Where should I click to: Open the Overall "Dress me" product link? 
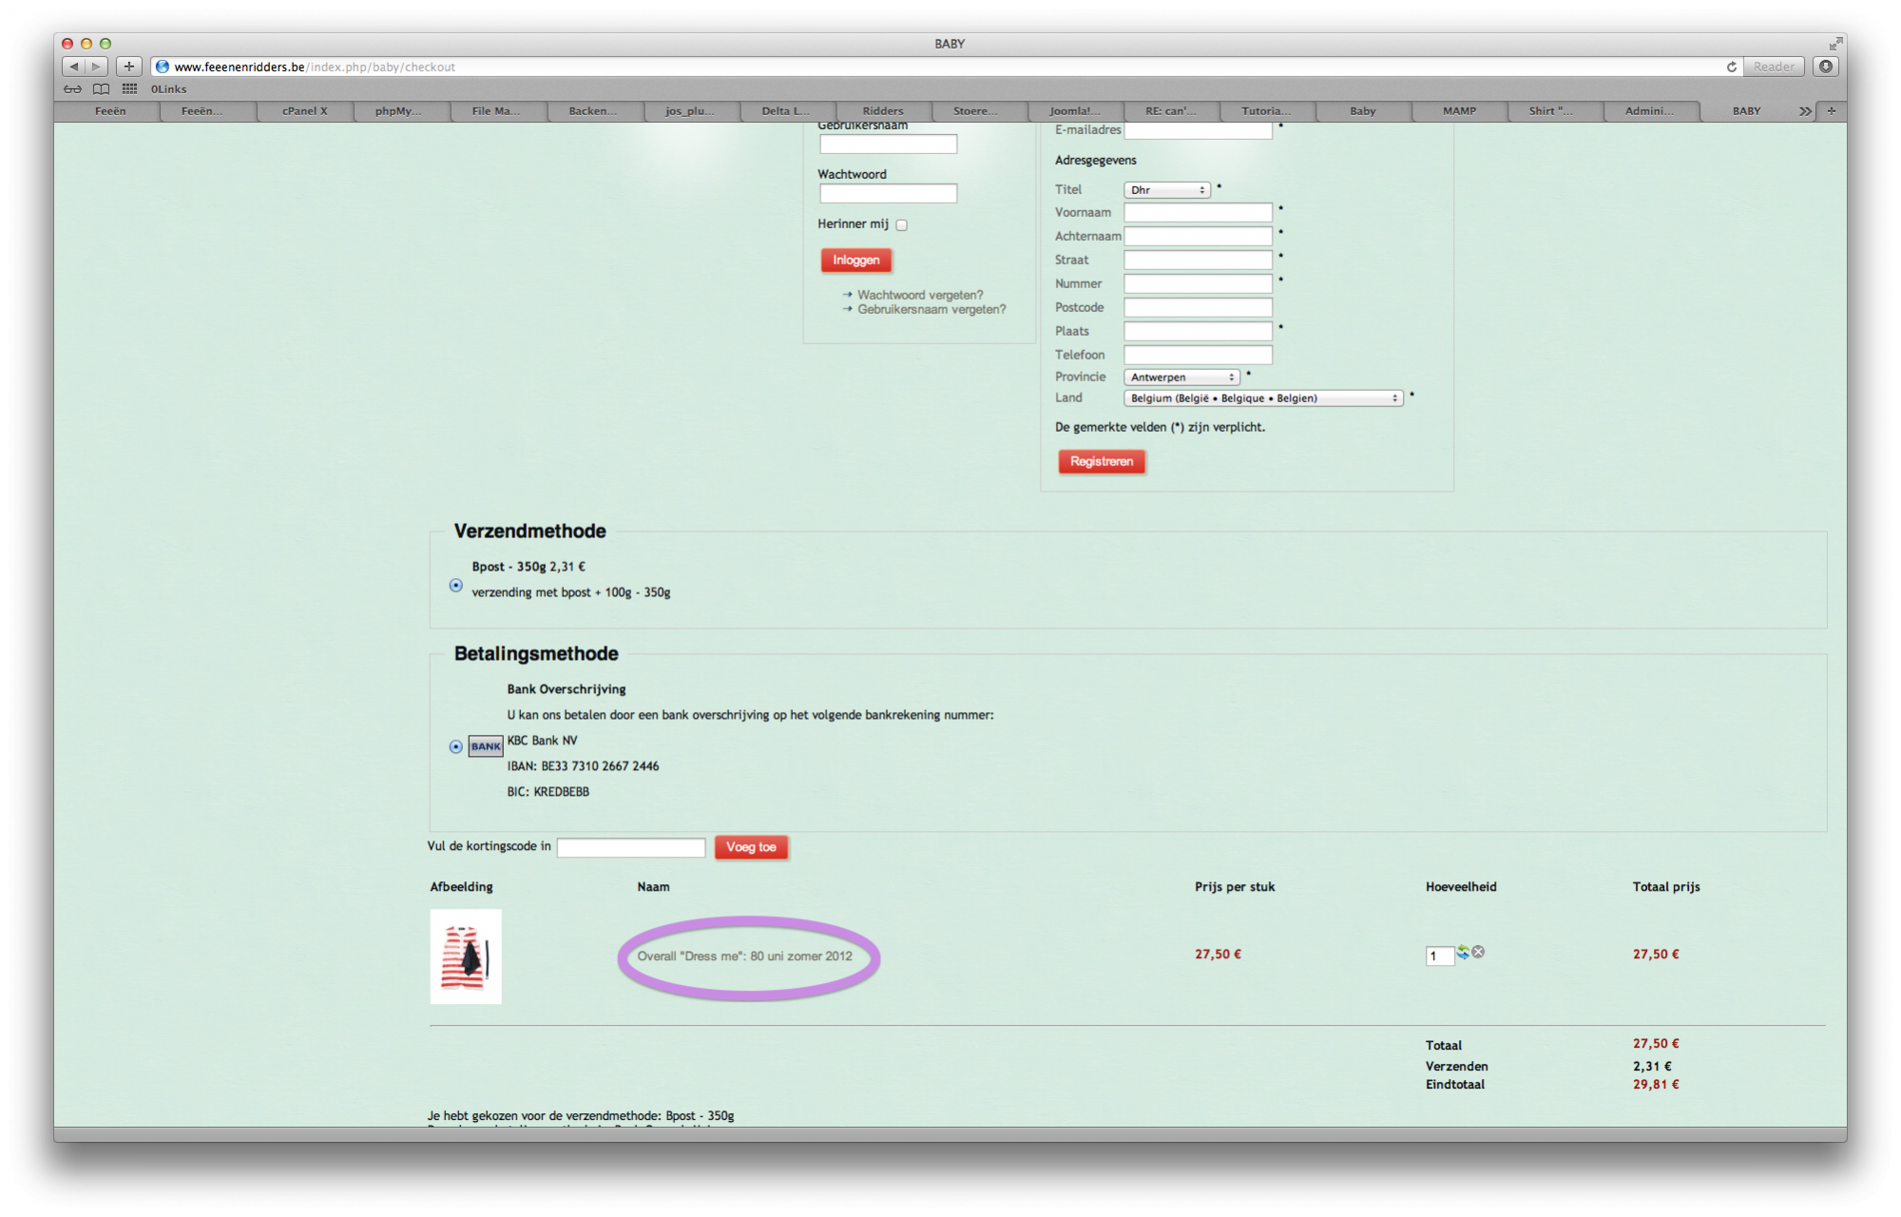(x=744, y=956)
